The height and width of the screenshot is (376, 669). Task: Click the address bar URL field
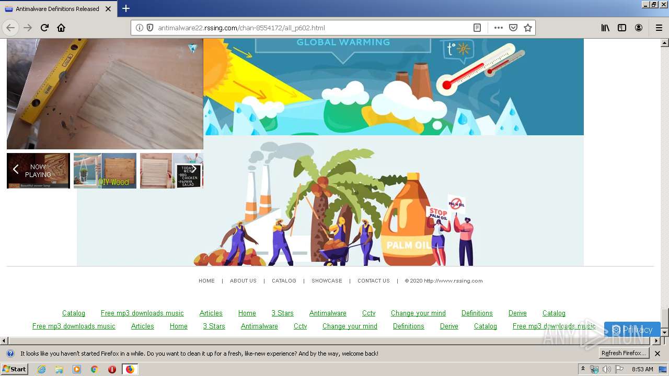point(314,28)
